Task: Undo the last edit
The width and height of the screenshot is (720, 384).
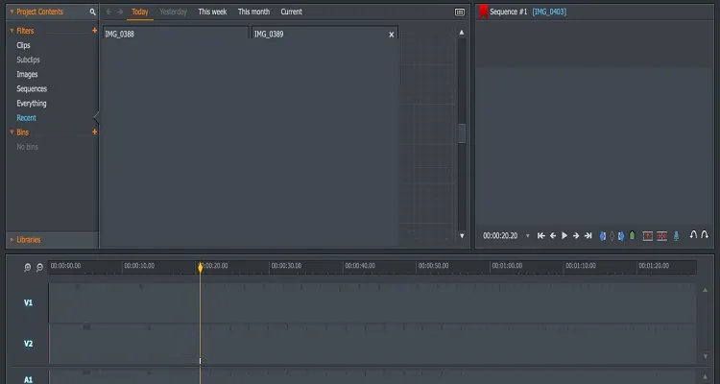Action: pos(693,234)
